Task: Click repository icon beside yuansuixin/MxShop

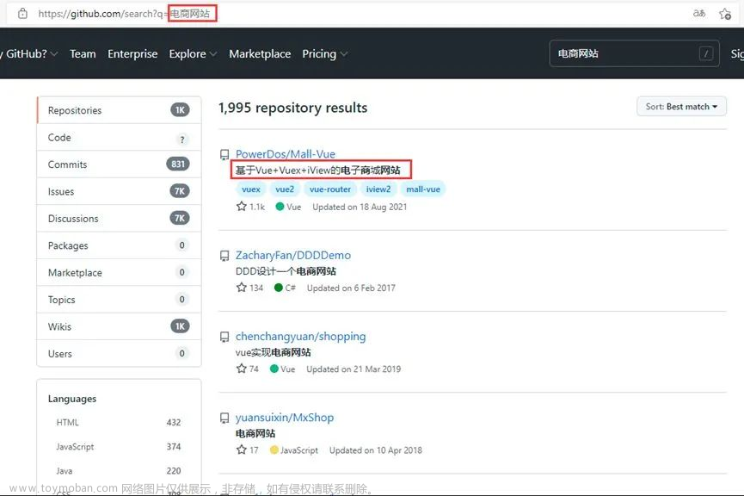Action: (224, 418)
